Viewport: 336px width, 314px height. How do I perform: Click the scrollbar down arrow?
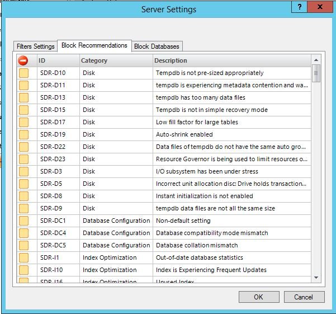pyautogui.click(x=316, y=277)
